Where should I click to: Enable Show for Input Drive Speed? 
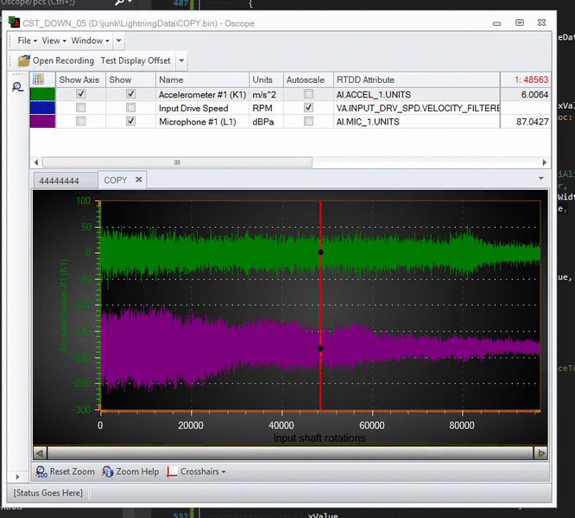(131, 108)
